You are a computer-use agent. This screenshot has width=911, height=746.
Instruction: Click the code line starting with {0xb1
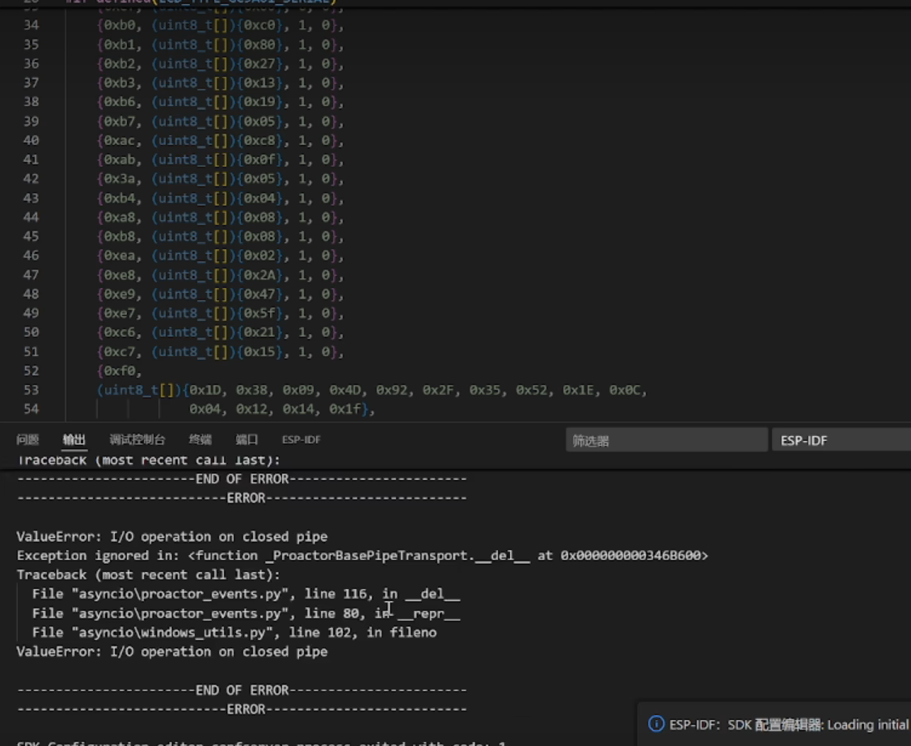[x=220, y=45]
